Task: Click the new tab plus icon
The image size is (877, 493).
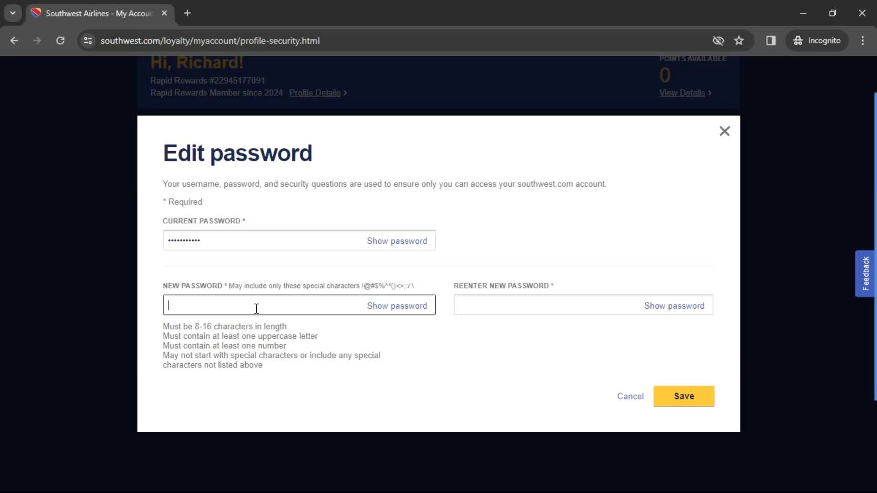Action: 187,13
